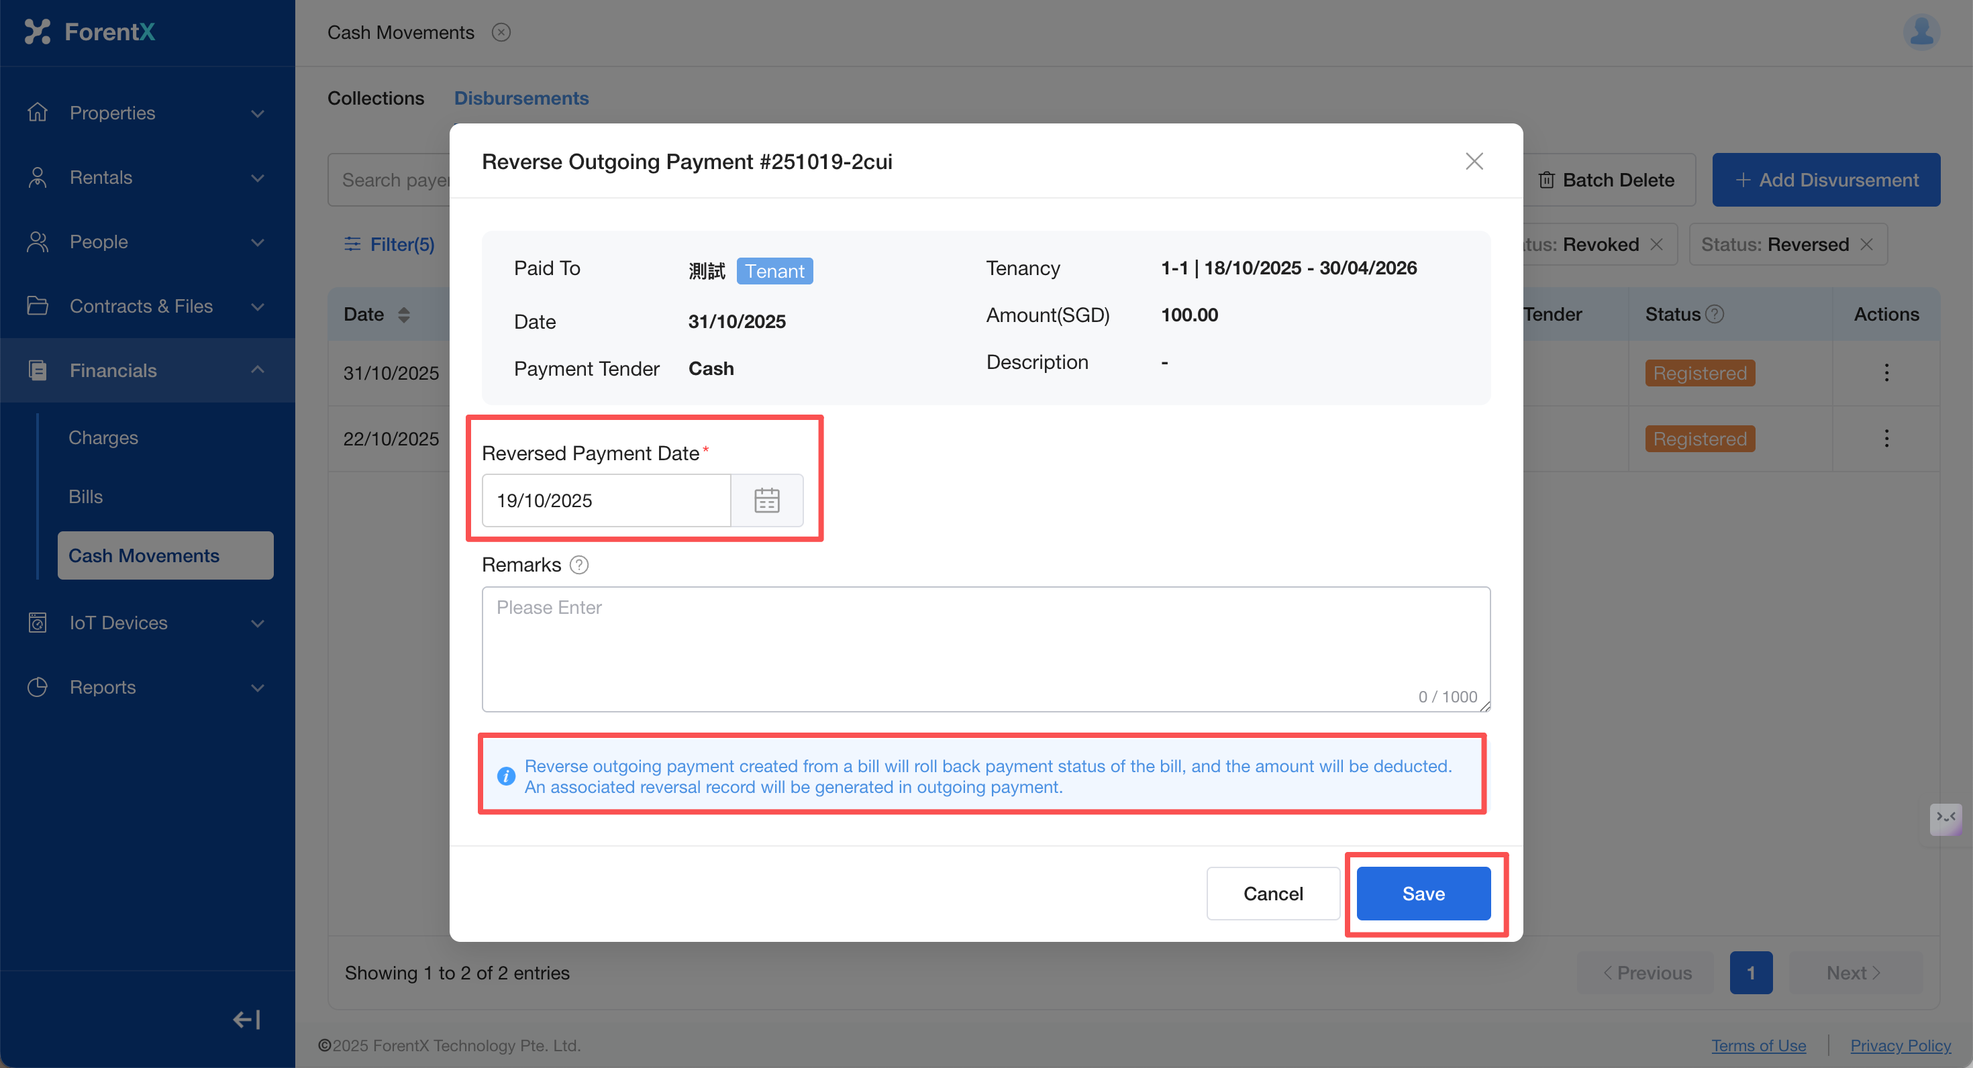This screenshot has height=1068, width=1973.
Task: Click the Reversed Payment Date field
Action: [605, 500]
